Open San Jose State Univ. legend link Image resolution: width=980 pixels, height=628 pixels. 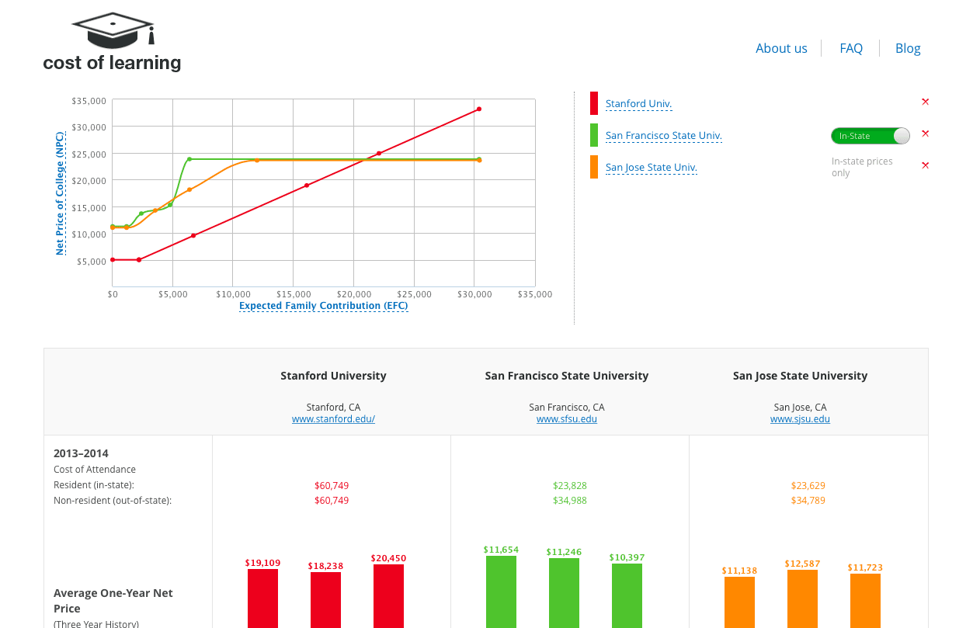click(x=652, y=168)
